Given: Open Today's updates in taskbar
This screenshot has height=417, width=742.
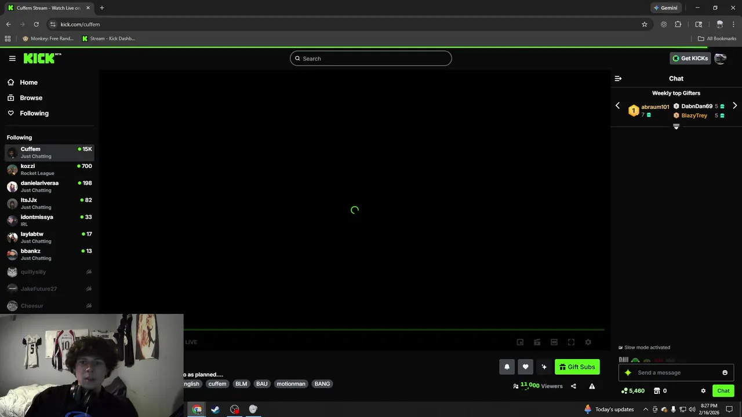Looking at the screenshot, I should click(609, 409).
